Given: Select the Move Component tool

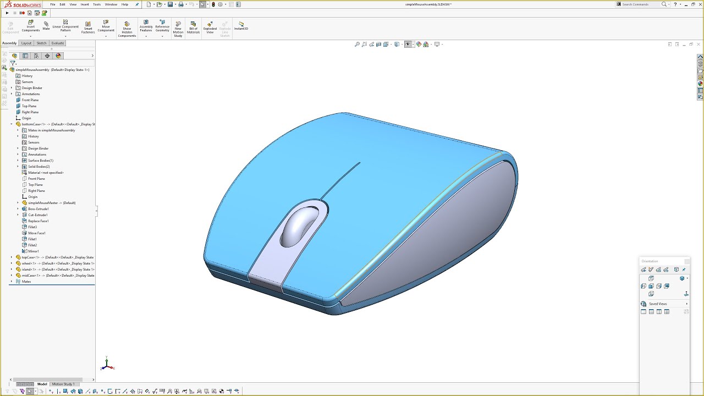Looking at the screenshot, I should (106, 26).
